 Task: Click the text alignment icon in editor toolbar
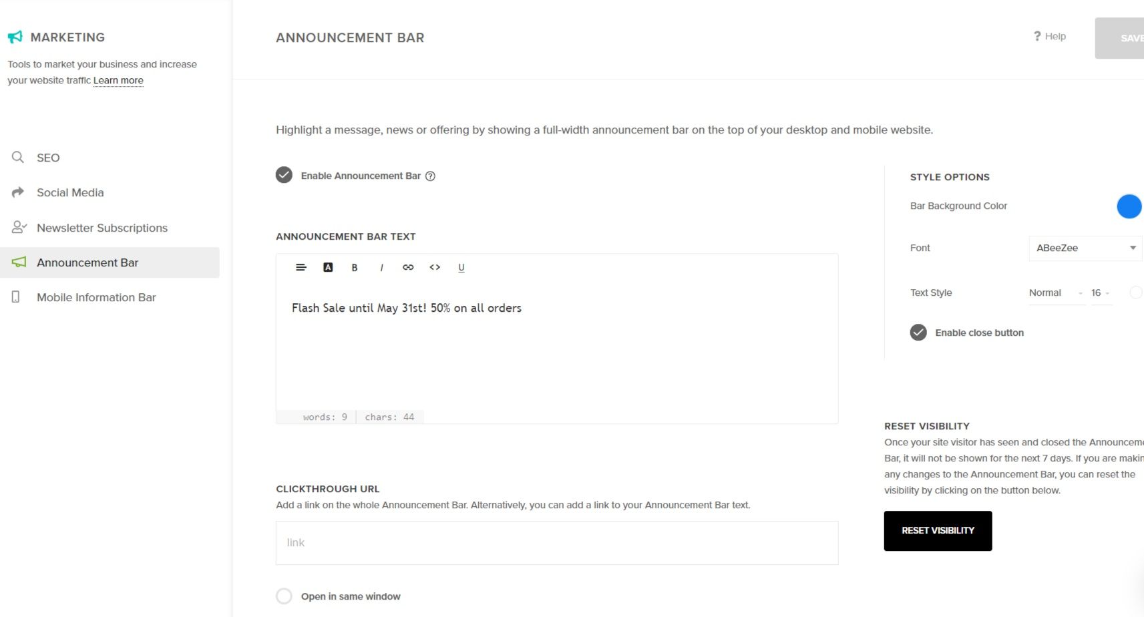[x=301, y=267]
